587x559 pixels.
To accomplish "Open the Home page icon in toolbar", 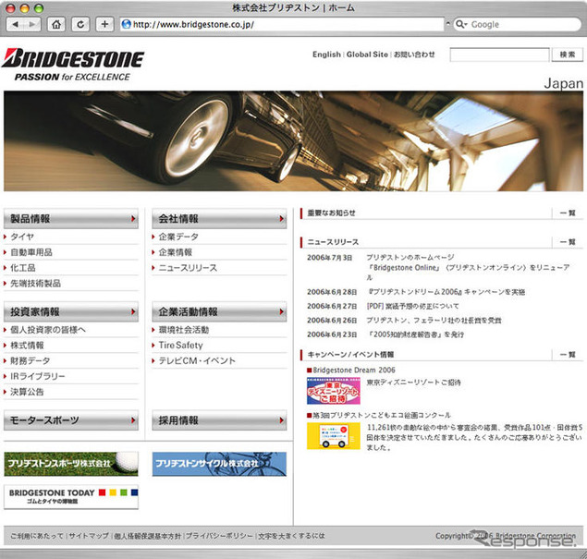I will [56, 24].
